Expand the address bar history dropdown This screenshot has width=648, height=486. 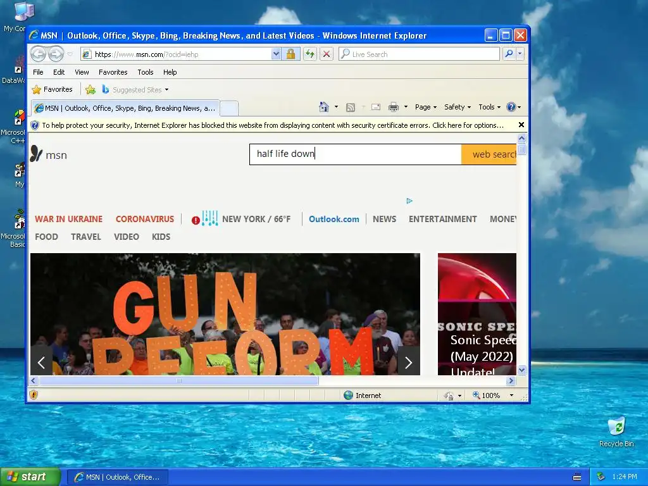(x=276, y=54)
